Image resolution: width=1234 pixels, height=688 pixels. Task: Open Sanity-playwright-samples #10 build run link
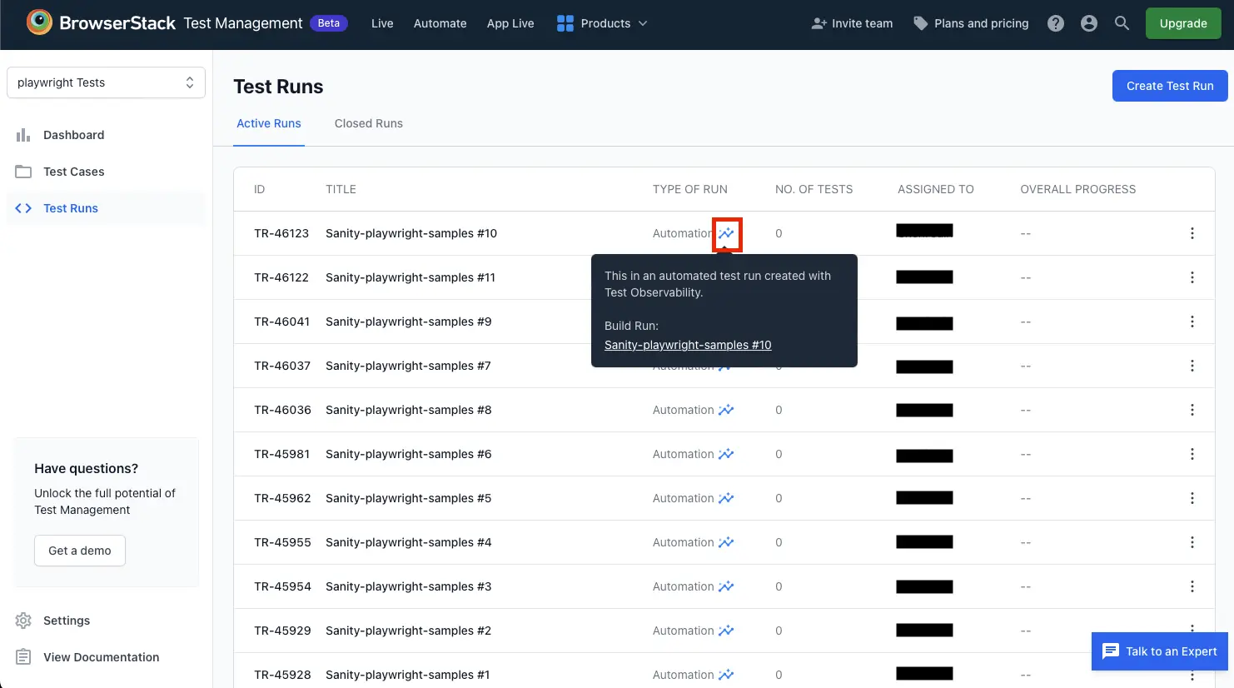tap(688, 345)
